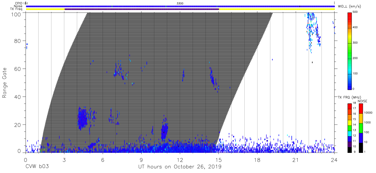
Task: Pick the blue 10-100 NOISE legend swatch
Action: [360, 138]
